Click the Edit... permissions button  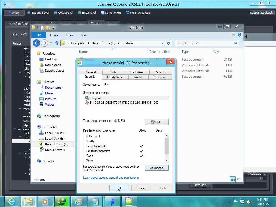(x=157, y=122)
